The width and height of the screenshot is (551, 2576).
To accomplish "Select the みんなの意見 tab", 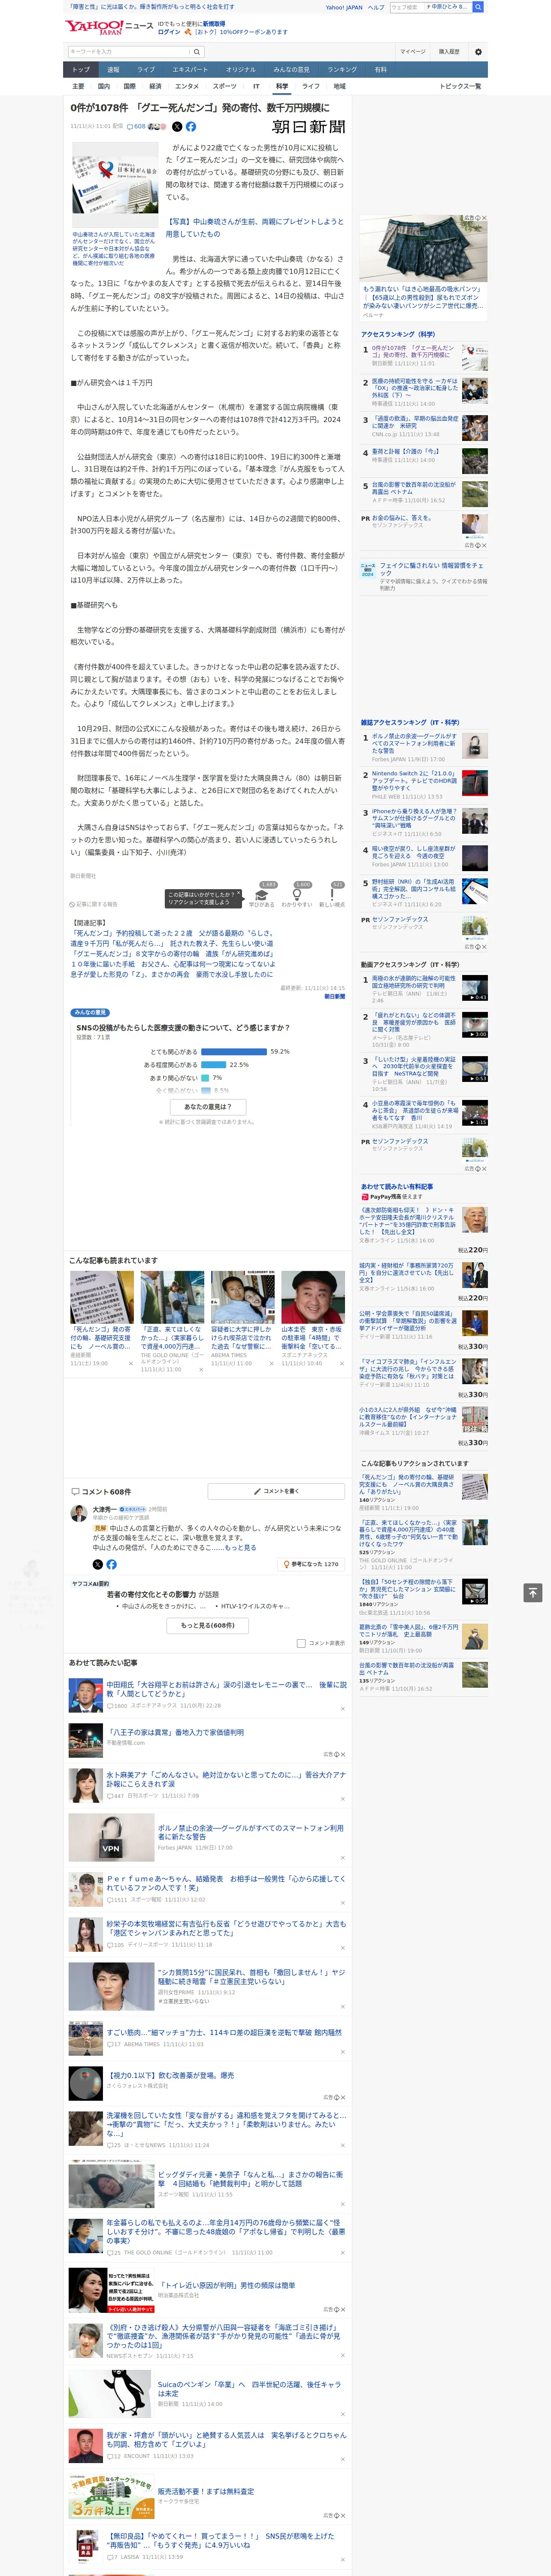I will point(291,70).
